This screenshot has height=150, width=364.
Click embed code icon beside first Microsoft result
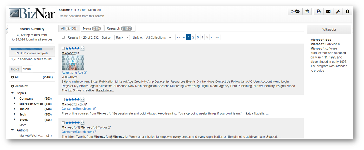coord(82,49)
